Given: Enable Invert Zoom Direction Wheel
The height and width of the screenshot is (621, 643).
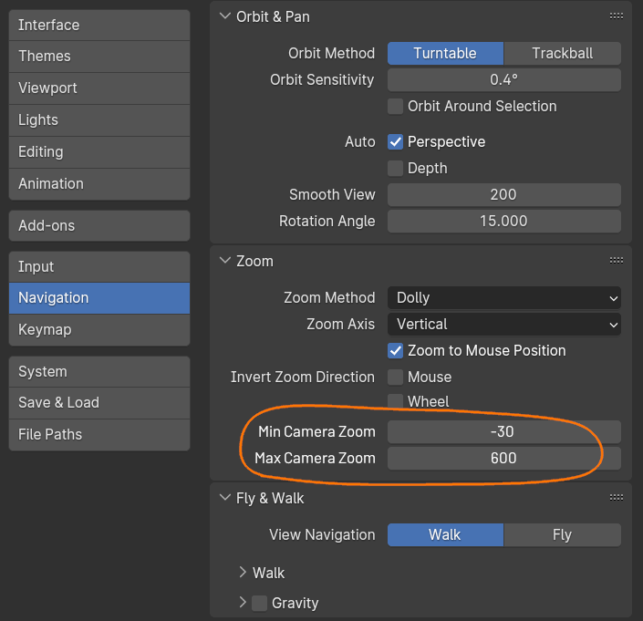Looking at the screenshot, I should 395,401.
